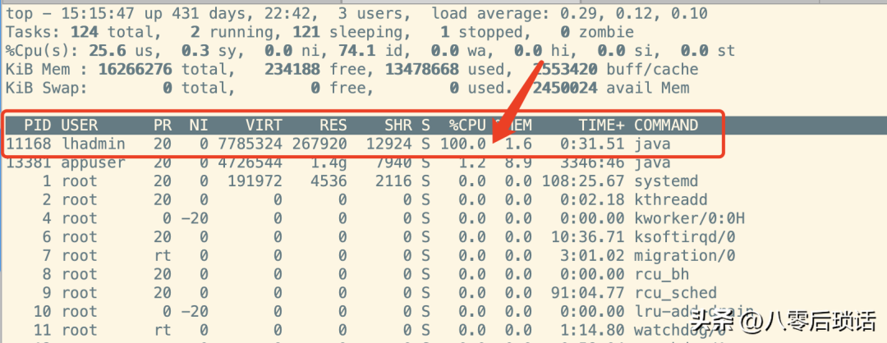The height and width of the screenshot is (343, 887).
Task: Click the 0:31.51 TIME+ value
Action: 592,144
